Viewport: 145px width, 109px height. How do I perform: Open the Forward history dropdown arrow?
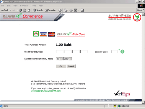coord(17,10)
